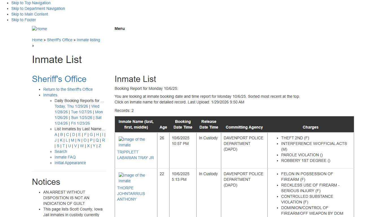Click Return to the Sheriff's Office

coord(68,89)
